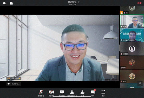Click the pin icon at sidebar bottom
The width and height of the screenshot is (144, 98).
(140, 83)
